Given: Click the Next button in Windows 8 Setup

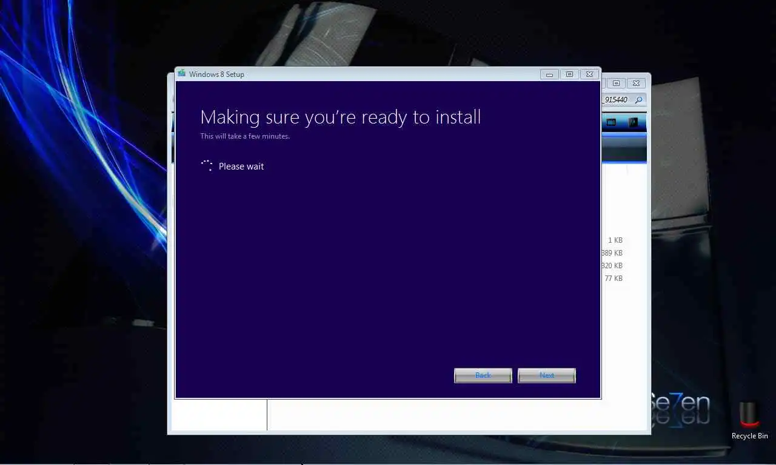Looking at the screenshot, I should [547, 375].
